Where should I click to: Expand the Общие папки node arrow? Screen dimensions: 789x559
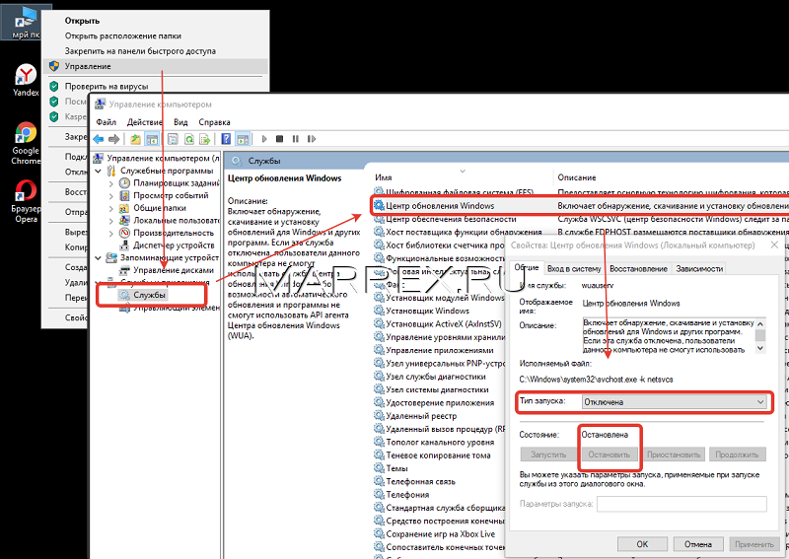[111, 208]
